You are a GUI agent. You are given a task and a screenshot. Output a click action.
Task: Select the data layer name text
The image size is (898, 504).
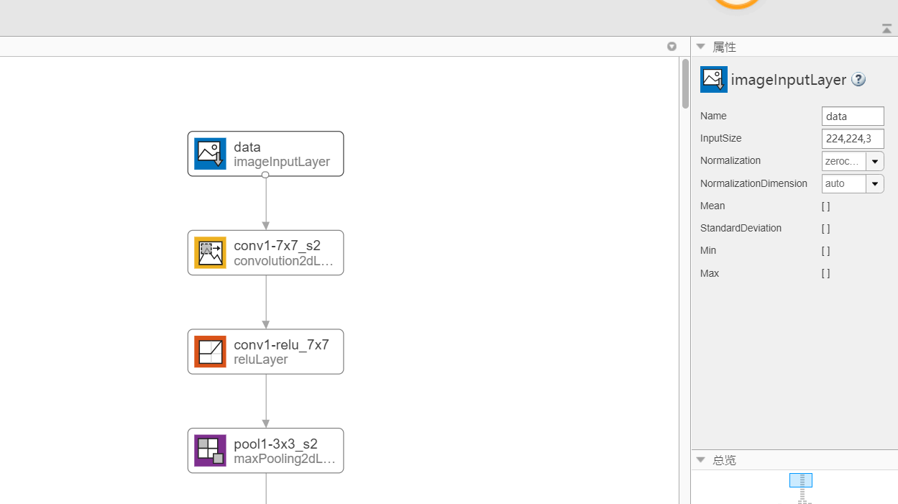[247, 147]
